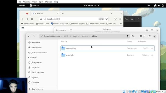This screenshot has width=166, height=93.
Task: Select the accounting folder row
Action: 108,48
